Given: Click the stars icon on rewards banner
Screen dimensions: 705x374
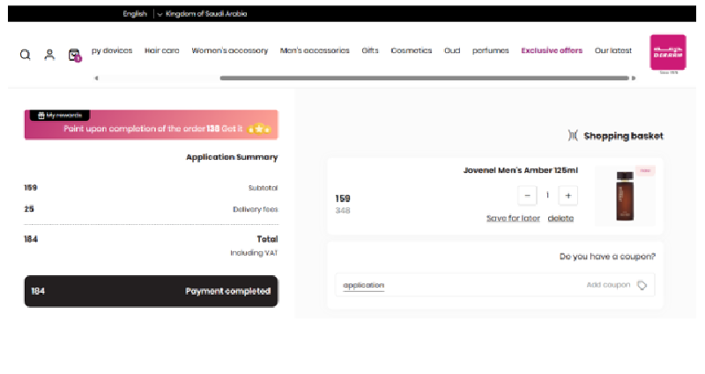Looking at the screenshot, I should pyautogui.click(x=259, y=129).
